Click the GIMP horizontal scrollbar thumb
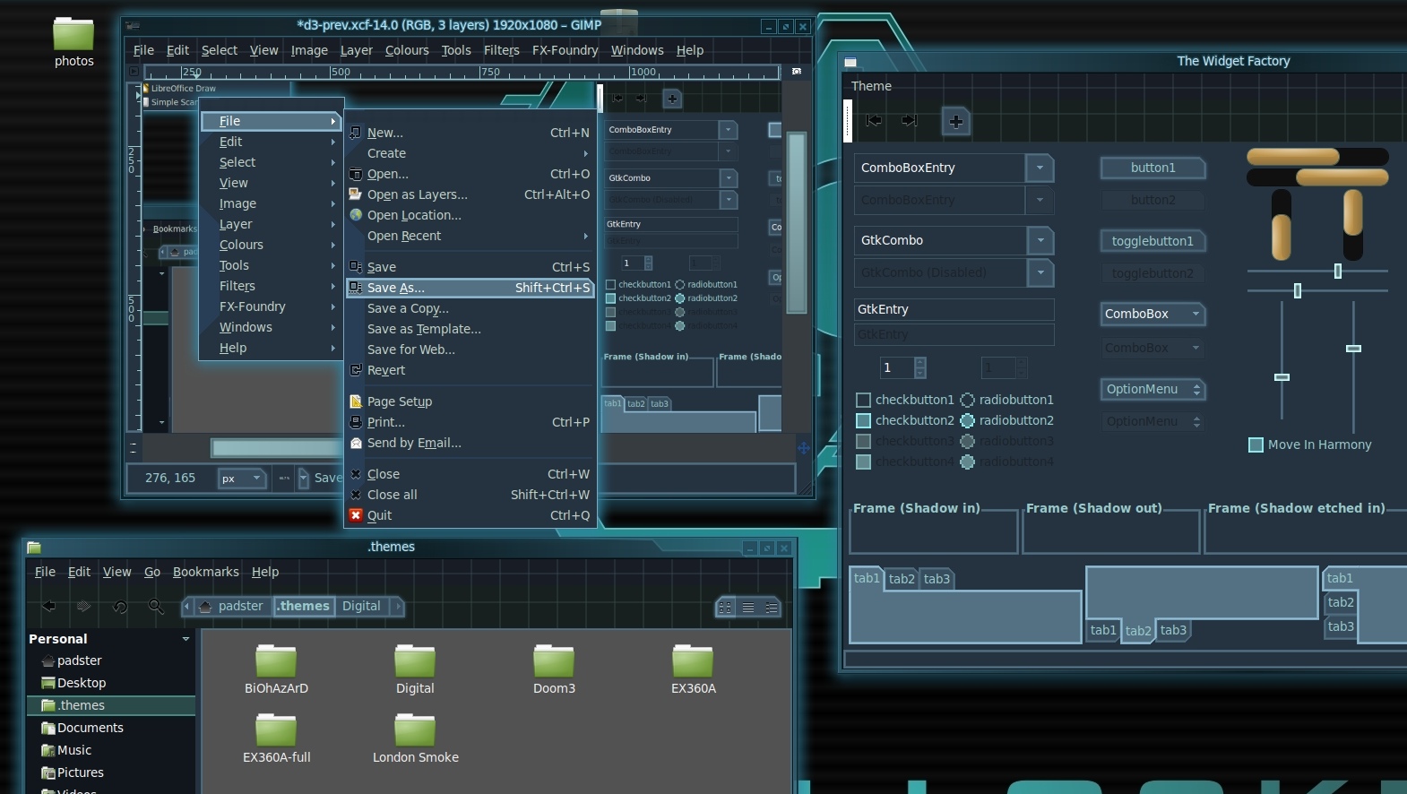The height and width of the screenshot is (794, 1407). [x=276, y=447]
